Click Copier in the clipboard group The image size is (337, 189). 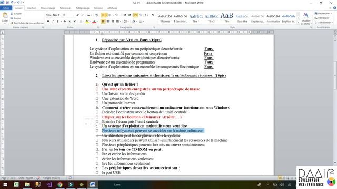click(x=16, y=18)
